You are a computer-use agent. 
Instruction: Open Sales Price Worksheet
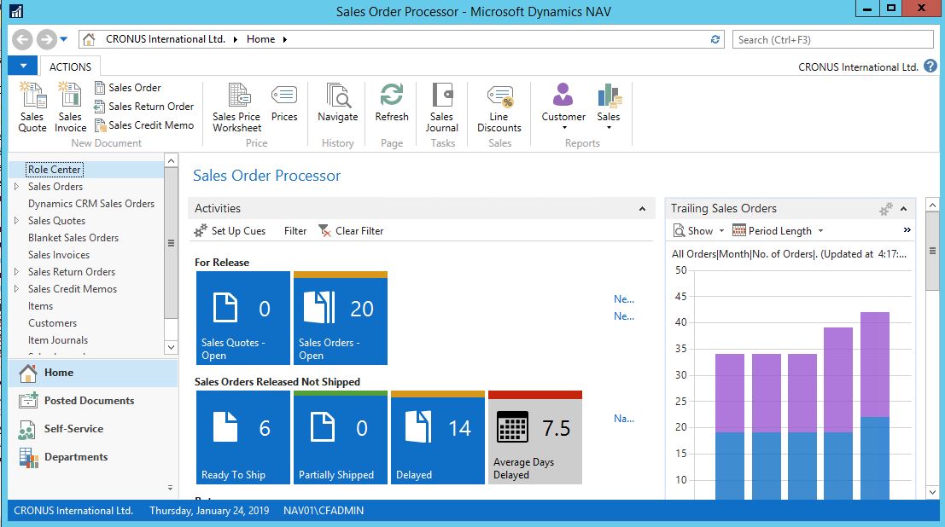[x=236, y=107]
